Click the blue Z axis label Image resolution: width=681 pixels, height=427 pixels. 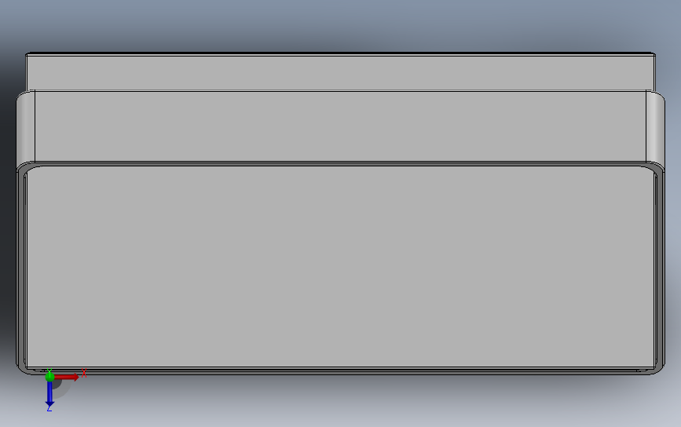point(49,408)
